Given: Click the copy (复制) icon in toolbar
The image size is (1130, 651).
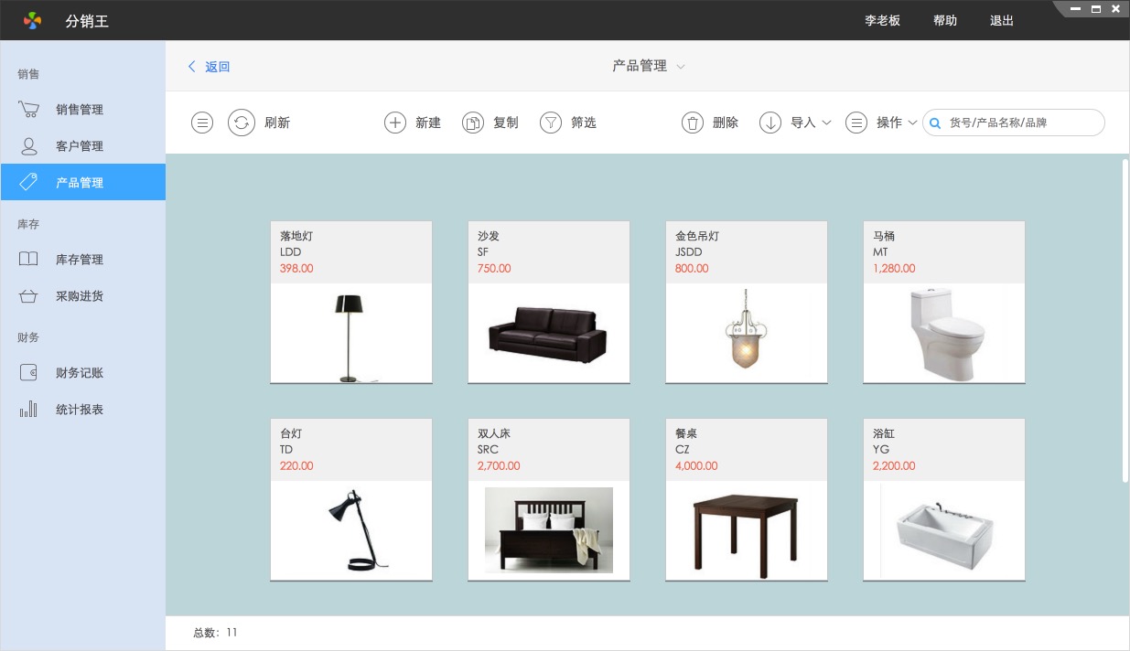Looking at the screenshot, I should [x=472, y=123].
